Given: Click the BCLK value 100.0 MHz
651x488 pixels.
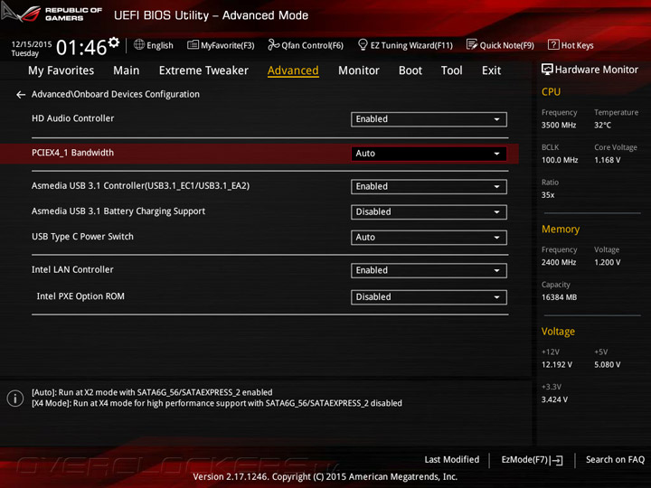Looking at the screenshot, I should click(560, 160).
